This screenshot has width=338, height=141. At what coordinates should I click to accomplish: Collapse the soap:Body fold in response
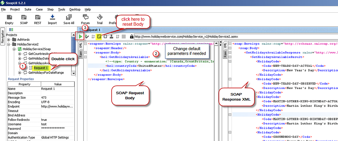coord(230,48)
